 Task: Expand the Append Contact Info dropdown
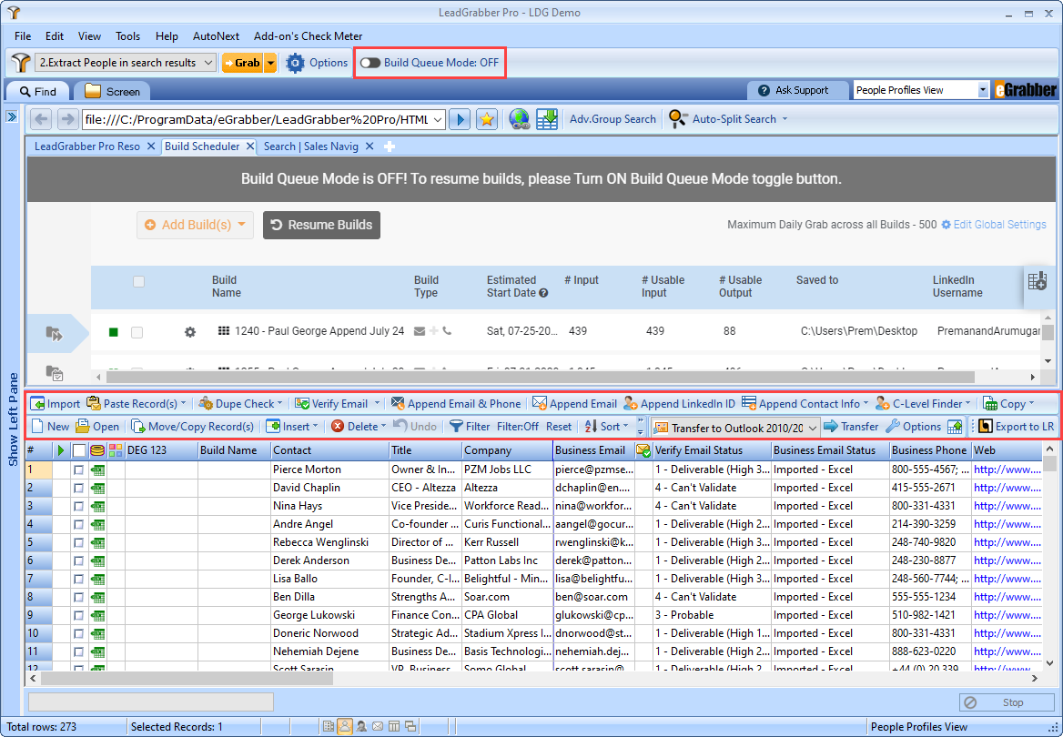[x=866, y=403]
